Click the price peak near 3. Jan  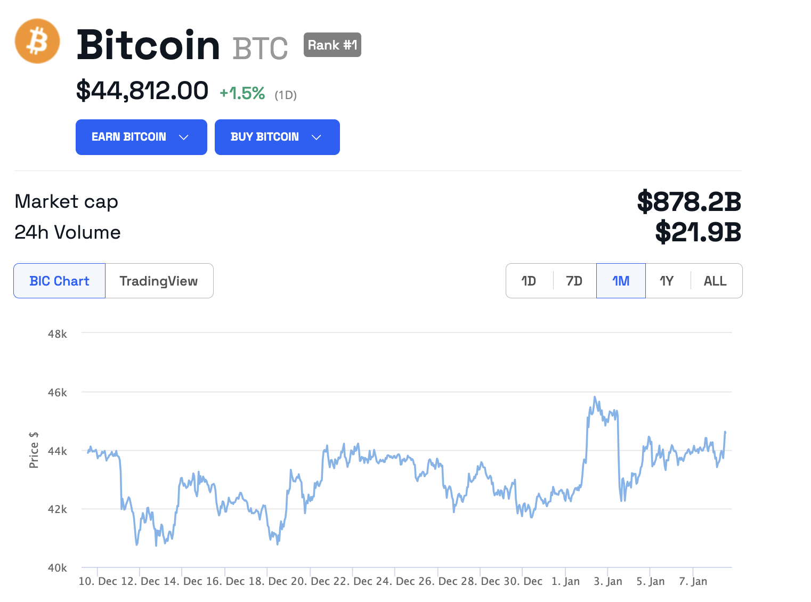click(x=595, y=397)
